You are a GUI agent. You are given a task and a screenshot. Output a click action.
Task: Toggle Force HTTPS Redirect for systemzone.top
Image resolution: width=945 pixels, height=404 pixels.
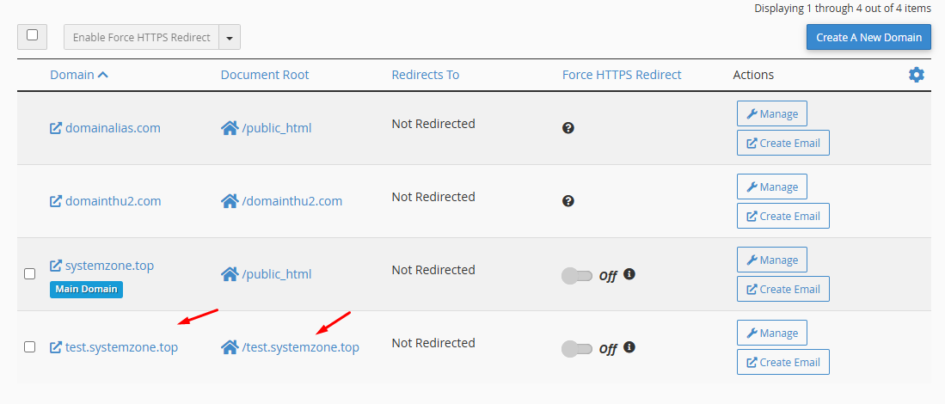pyautogui.click(x=576, y=275)
